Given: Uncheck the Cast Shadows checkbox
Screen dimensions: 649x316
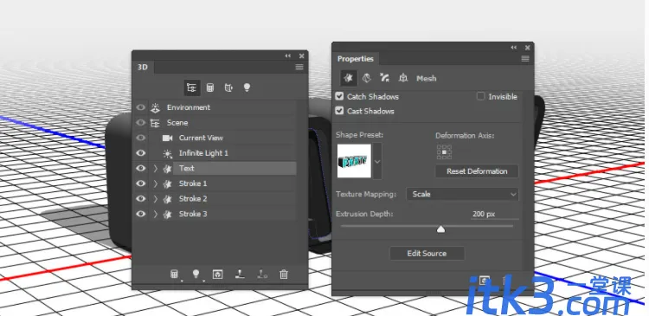Looking at the screenshot, I should click(x=339, y=111).
